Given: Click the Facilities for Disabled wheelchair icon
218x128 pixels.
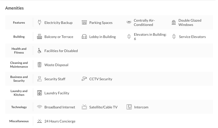Looking at the screenshot, I should [x=39, y=51].
